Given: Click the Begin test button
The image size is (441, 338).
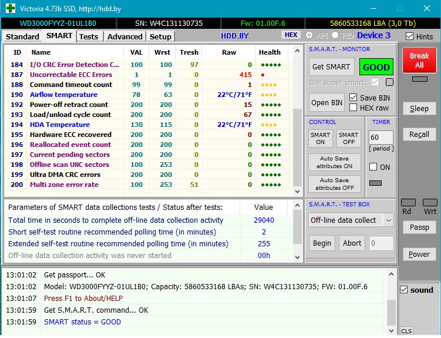Looking at the screenshot, I should point(322,243).
